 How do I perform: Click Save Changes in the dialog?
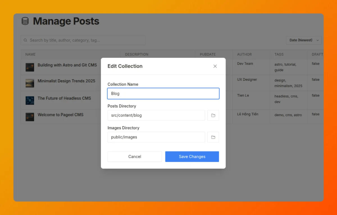pyautogui.click(x=192, y=157)
